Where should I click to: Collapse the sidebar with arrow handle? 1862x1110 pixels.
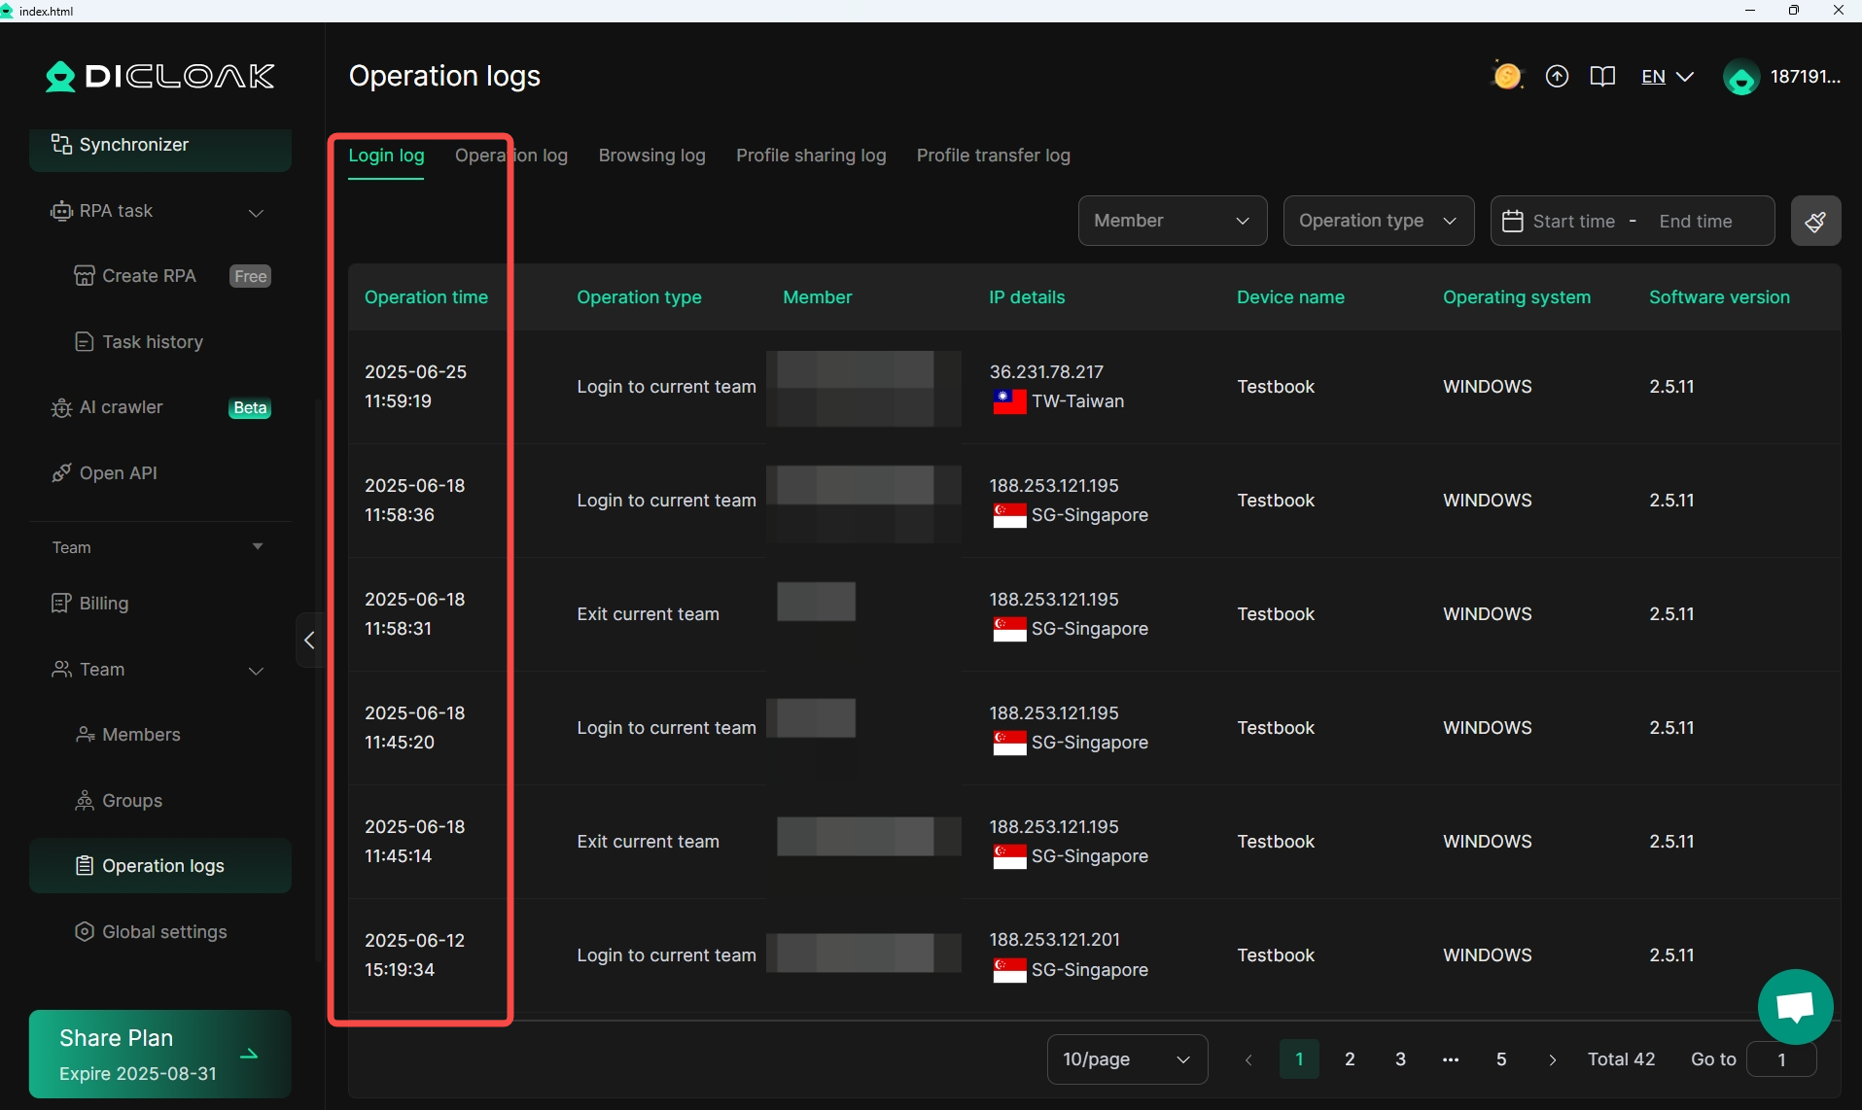309,641
